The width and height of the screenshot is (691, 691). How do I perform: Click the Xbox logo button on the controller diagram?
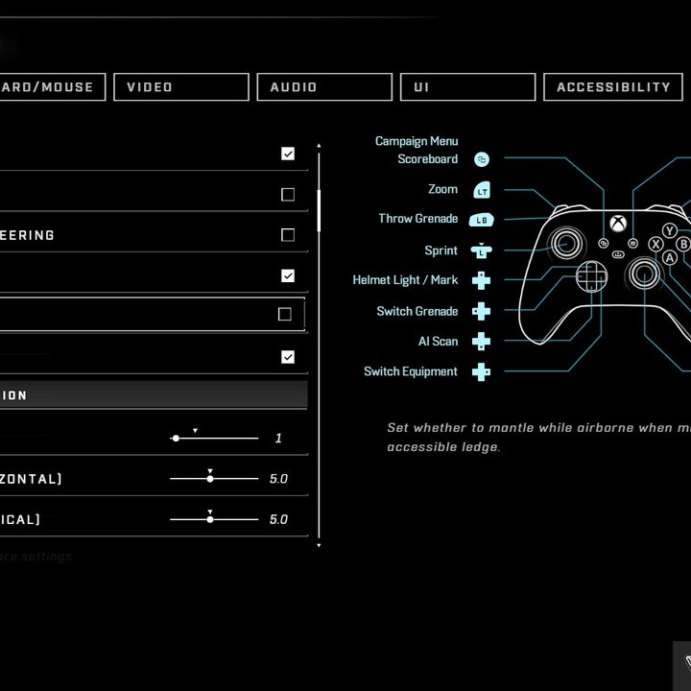tap(618, 223)
